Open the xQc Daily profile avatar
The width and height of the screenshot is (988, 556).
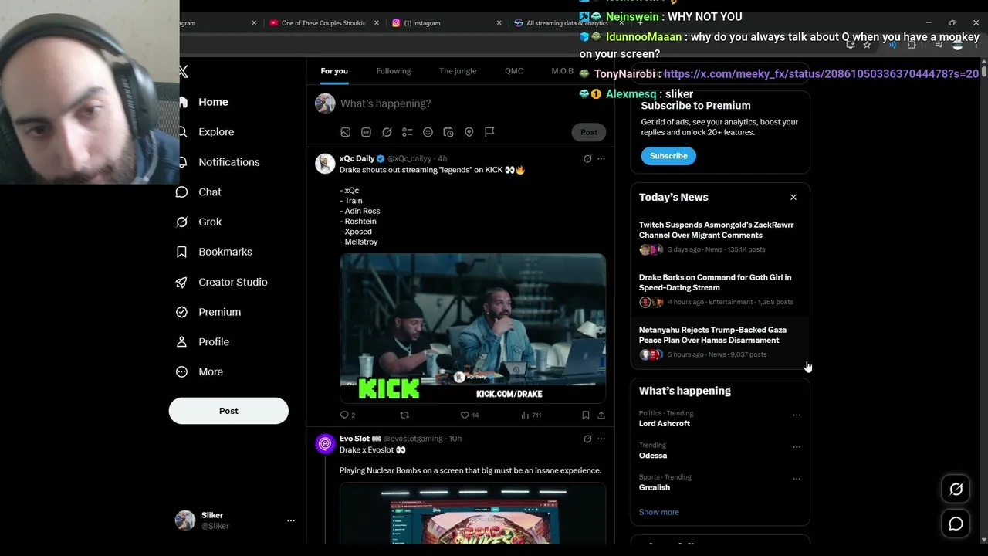pos(325,163)
